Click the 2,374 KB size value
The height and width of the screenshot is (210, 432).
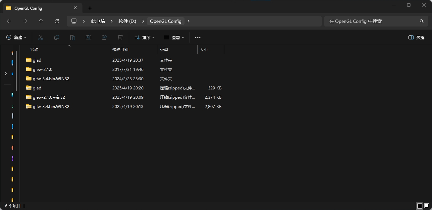[x=213, y=97]
